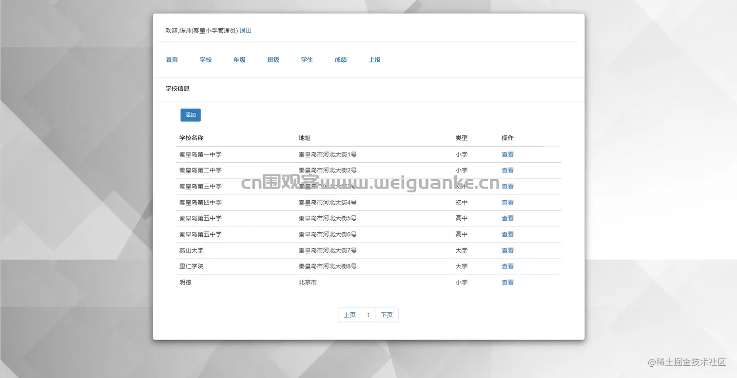This screenshot has width=737, height=378.
Task: Click the 类型 column header
Action: coord(462,138)
